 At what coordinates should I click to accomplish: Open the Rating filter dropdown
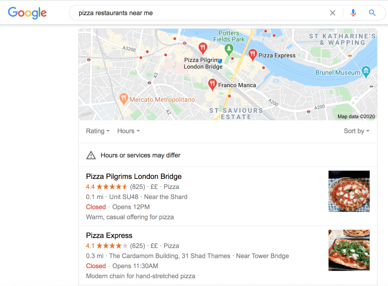click(98, 131)
